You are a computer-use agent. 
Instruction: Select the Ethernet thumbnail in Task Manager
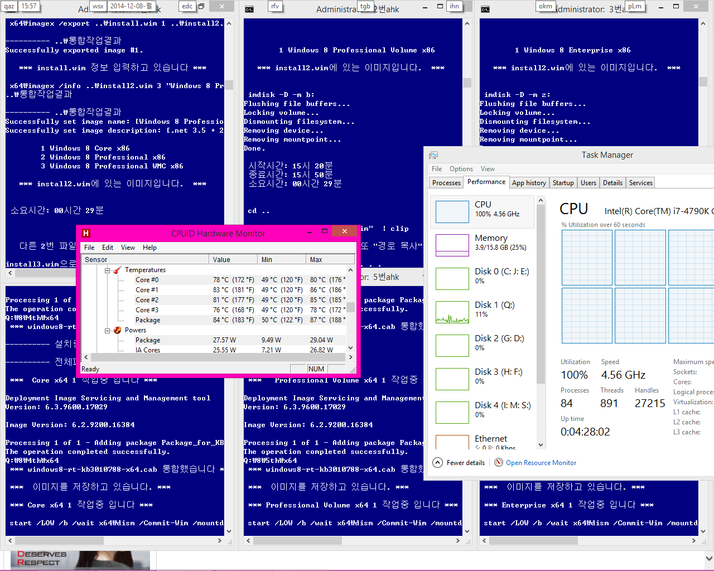coord(452,442)
